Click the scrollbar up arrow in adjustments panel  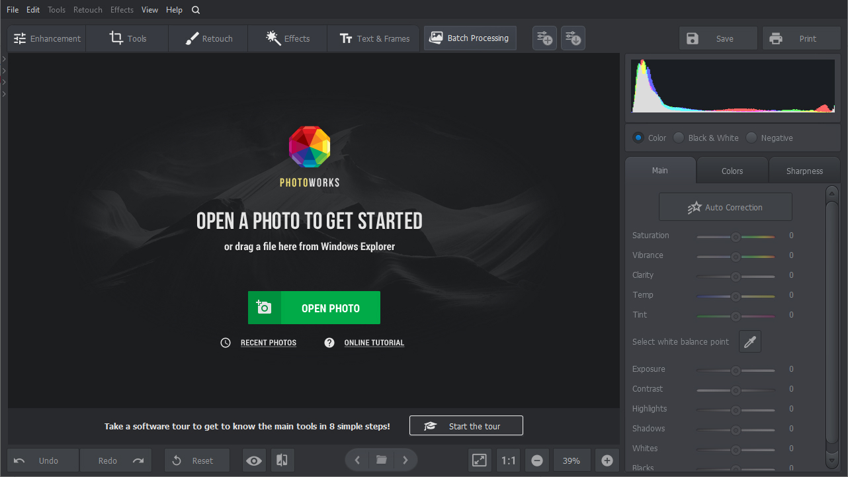(x=832, y=193)
